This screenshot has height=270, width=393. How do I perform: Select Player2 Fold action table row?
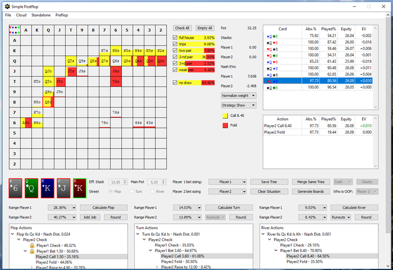click(318, 132)
